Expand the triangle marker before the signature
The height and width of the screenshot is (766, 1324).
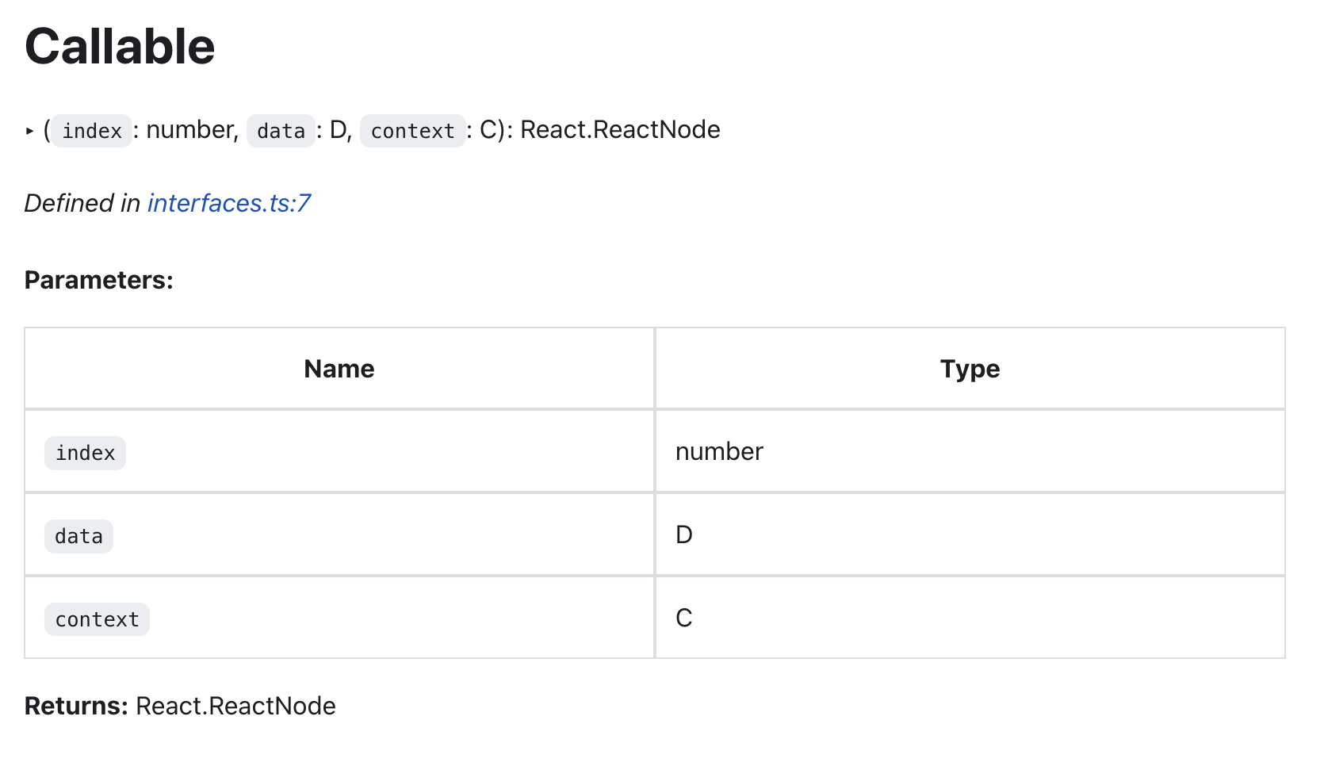(x=29, y=131)
